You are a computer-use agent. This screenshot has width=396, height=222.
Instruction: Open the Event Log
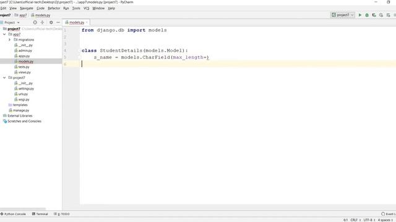coord(389,214)
